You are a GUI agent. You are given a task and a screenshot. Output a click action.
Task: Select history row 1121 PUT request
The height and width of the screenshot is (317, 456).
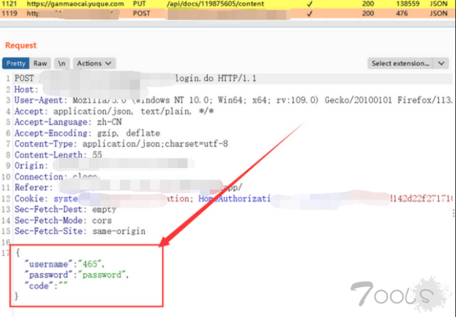coord(228,4)
